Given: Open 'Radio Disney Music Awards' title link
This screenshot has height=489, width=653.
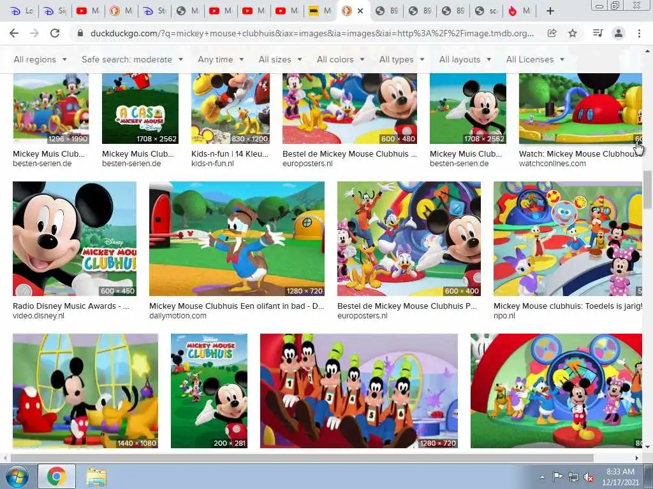Looking at the screenshot, I should tap(71, 306).
